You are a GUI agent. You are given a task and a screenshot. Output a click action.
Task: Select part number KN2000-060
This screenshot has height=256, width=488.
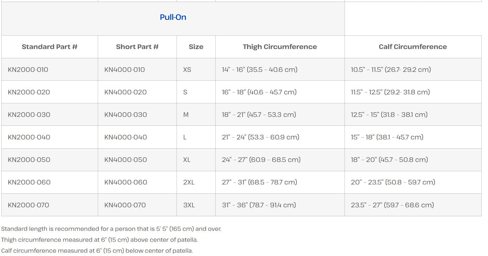point(29,182)
